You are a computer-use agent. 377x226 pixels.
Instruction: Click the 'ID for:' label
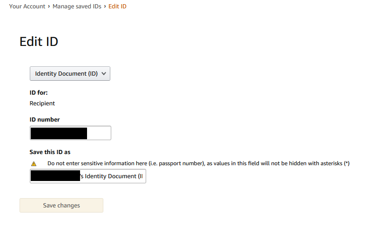tap(39, 92)
